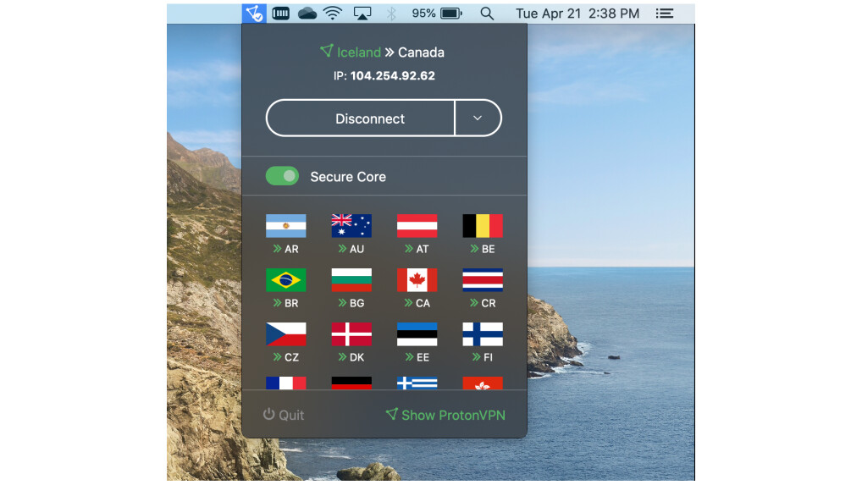The height and width of the screenshot is (485, 862).
Task: Select the Germany flag
Action: [x=351, y=383]
